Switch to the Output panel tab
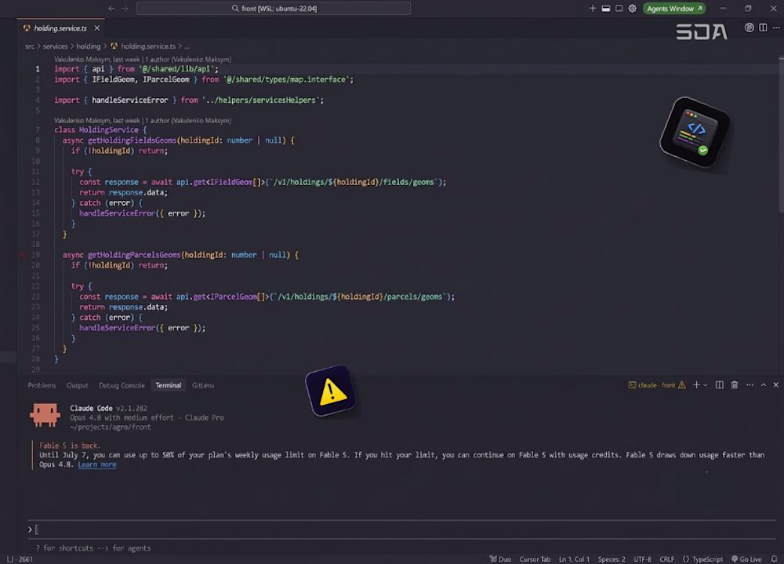The image size is (784, 564). coord(78,385)
